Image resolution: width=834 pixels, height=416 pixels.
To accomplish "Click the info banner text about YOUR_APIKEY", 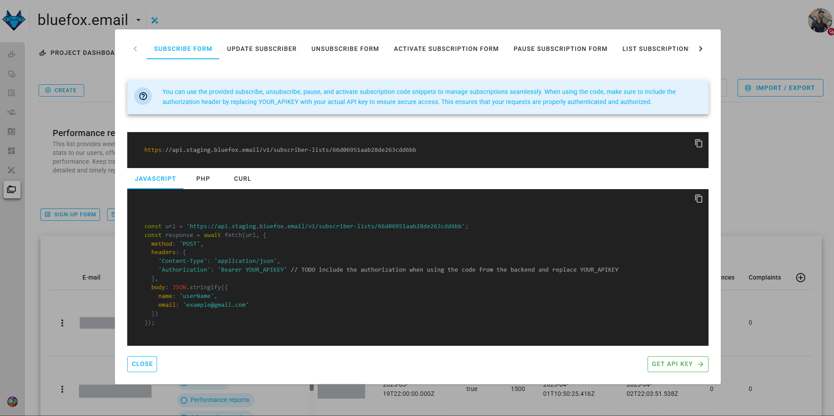I will point(419,97).
